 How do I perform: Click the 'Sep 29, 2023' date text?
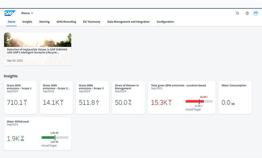(x=15, y=61)
